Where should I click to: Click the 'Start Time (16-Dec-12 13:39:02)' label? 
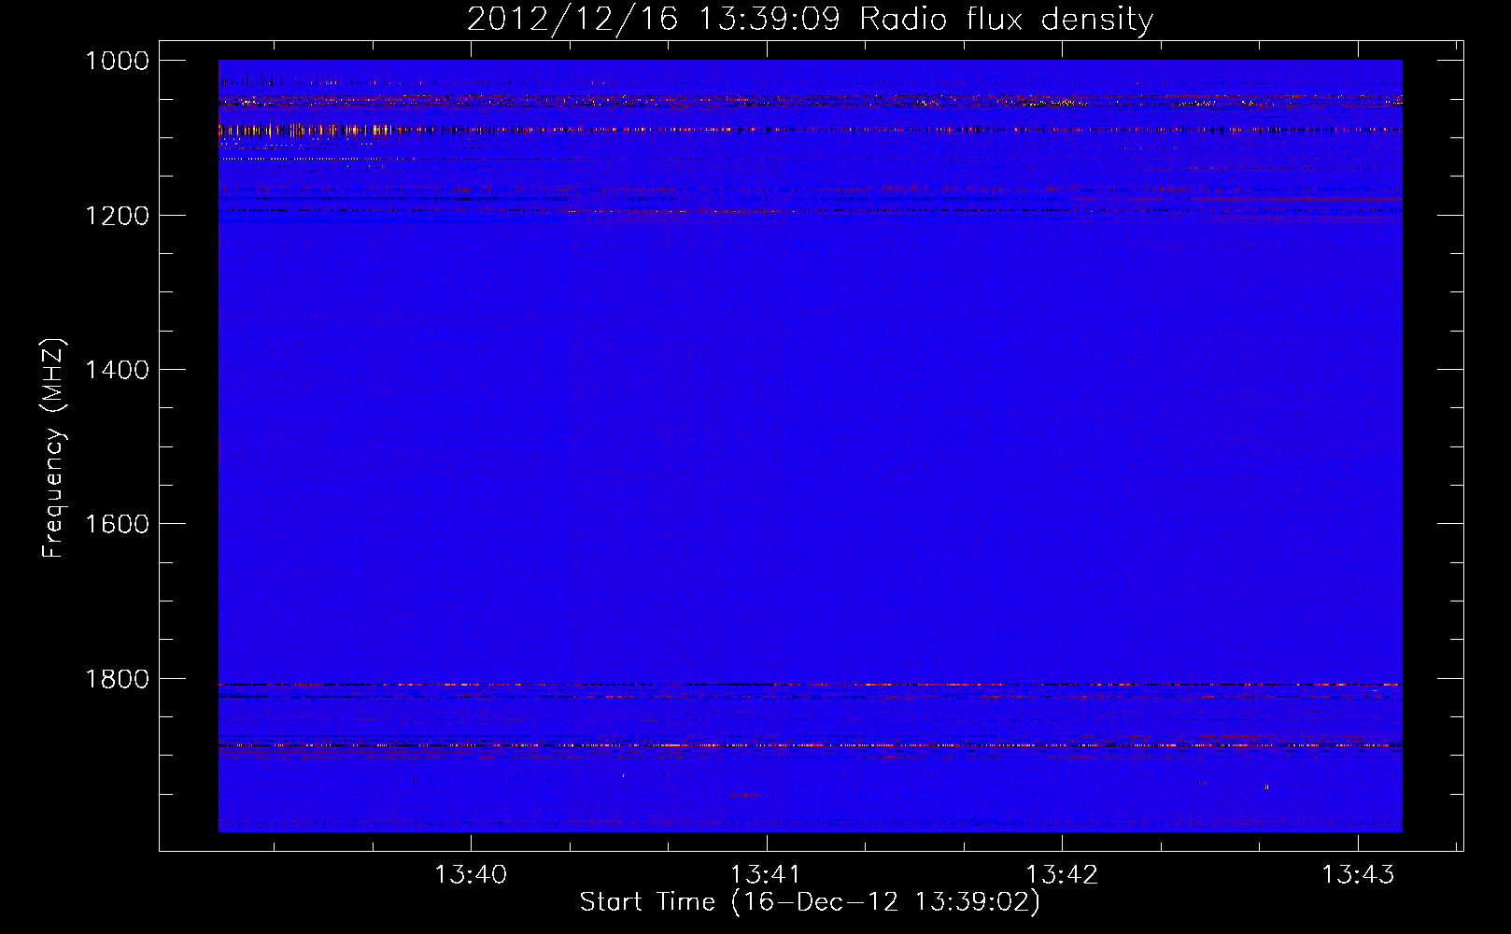coord(810,902)
